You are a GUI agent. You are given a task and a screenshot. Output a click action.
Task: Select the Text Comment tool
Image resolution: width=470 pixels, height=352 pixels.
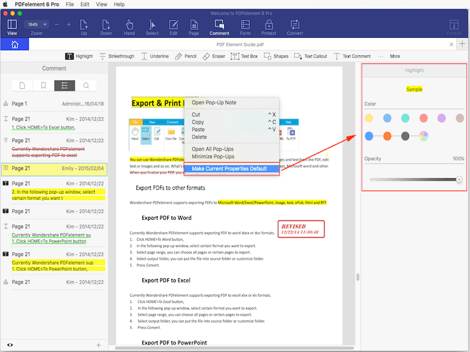point(352,56)
